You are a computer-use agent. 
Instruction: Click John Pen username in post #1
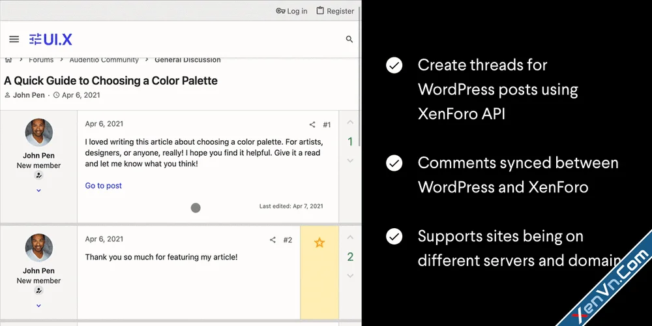[38, 156]
